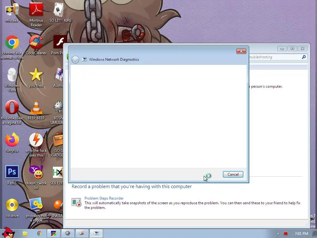Open the briefcase GO G GADGE icon

pyautogui.click(x=58, y=145)
